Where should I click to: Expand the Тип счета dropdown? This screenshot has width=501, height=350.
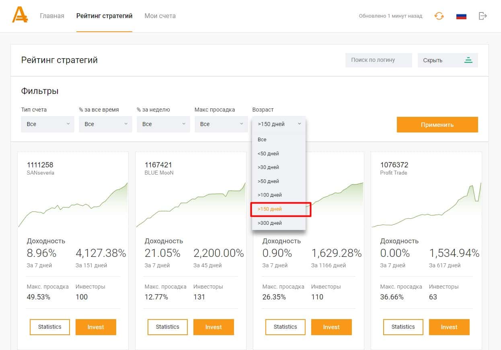click(x=47, y=124)
